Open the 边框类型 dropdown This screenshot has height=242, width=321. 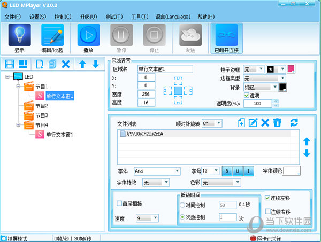tap(264, 79)
